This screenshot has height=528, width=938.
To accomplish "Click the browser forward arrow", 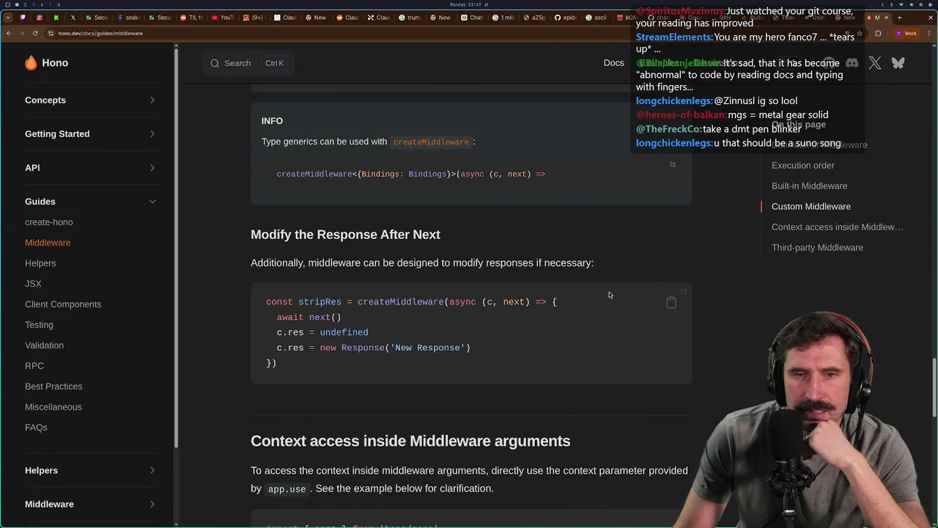I will pos(21,33).
